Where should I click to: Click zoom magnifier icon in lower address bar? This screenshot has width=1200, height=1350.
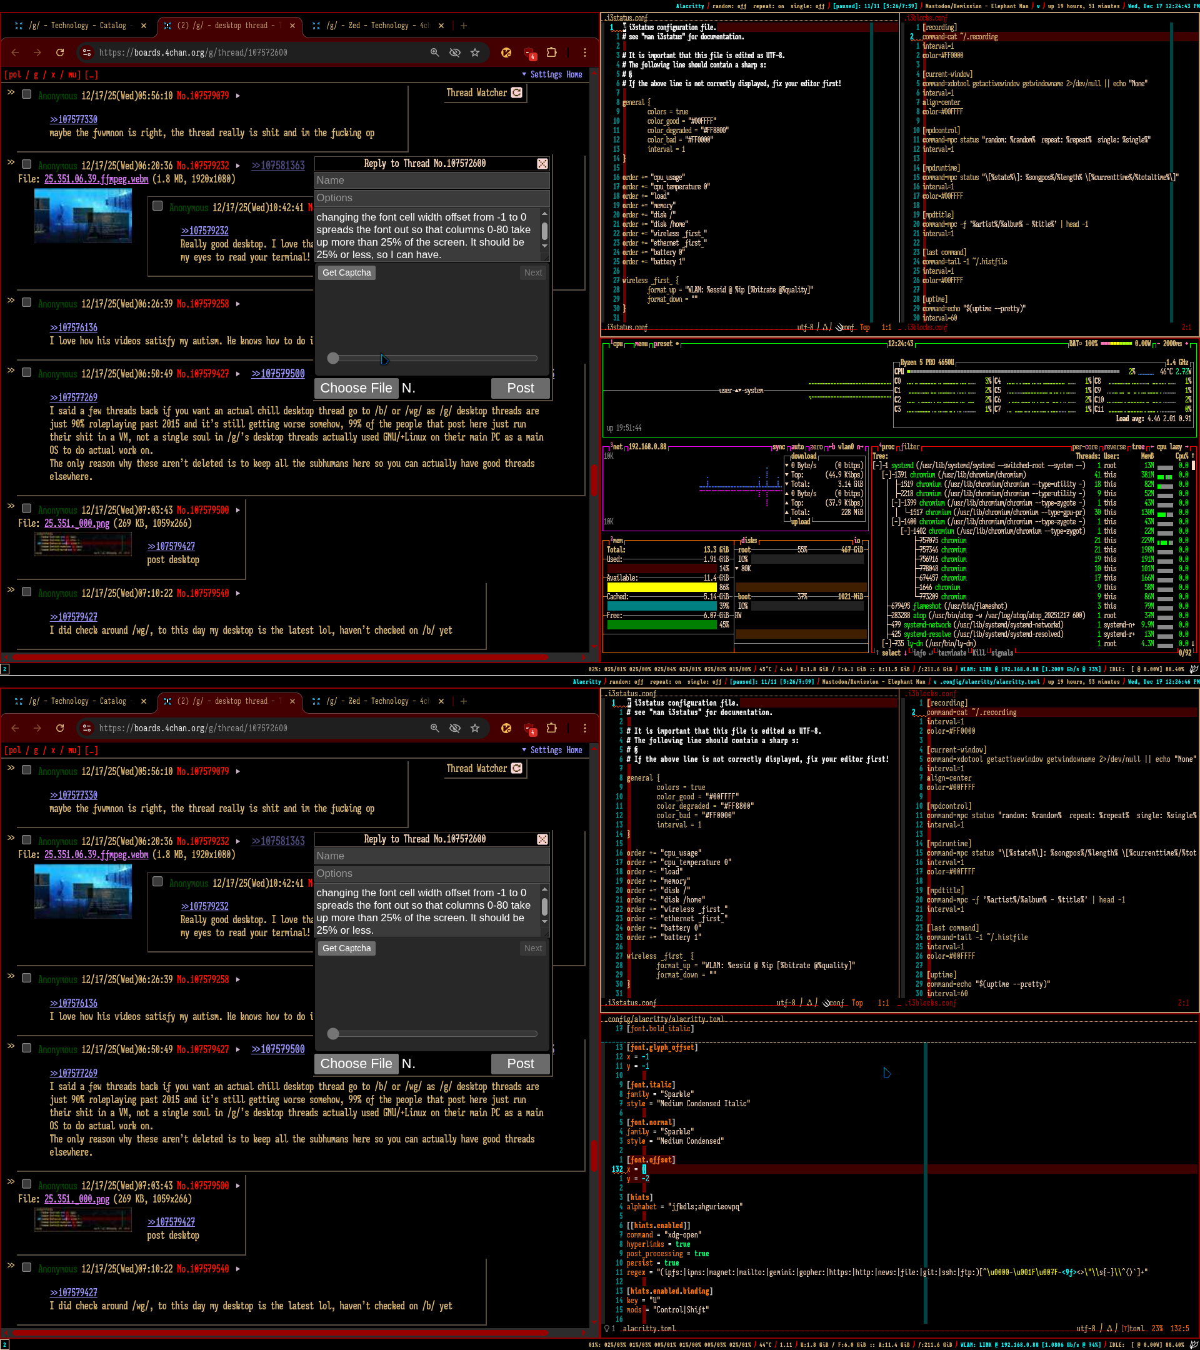point(434,728)
